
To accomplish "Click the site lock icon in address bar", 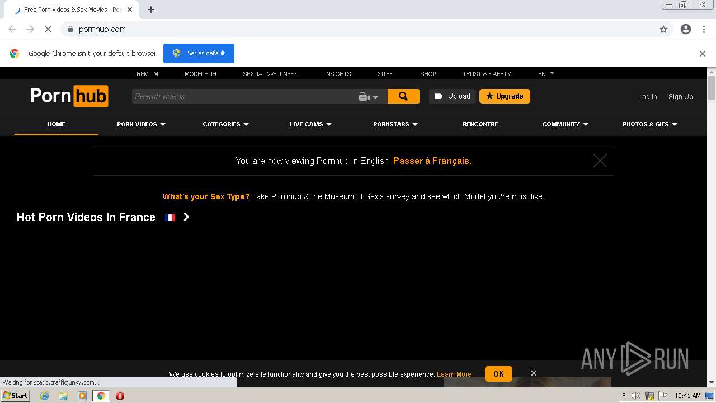I will [70, 29].
